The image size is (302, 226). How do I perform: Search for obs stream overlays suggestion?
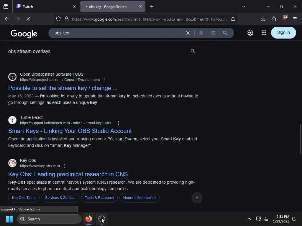point(29,51)
